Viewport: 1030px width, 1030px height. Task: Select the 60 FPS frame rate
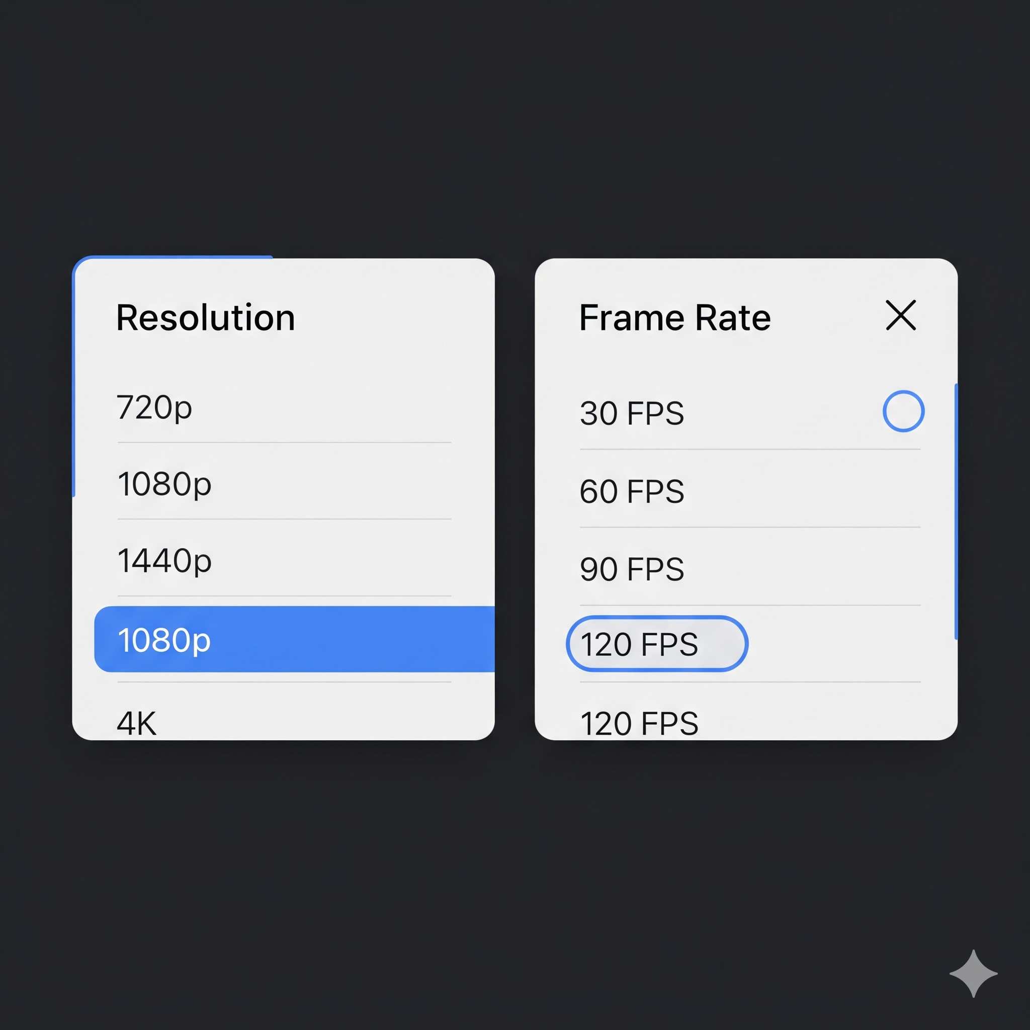[632, 491]
